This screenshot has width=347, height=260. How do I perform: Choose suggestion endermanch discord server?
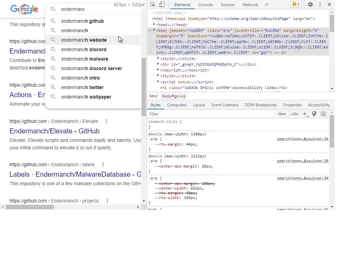click(93, 68)
